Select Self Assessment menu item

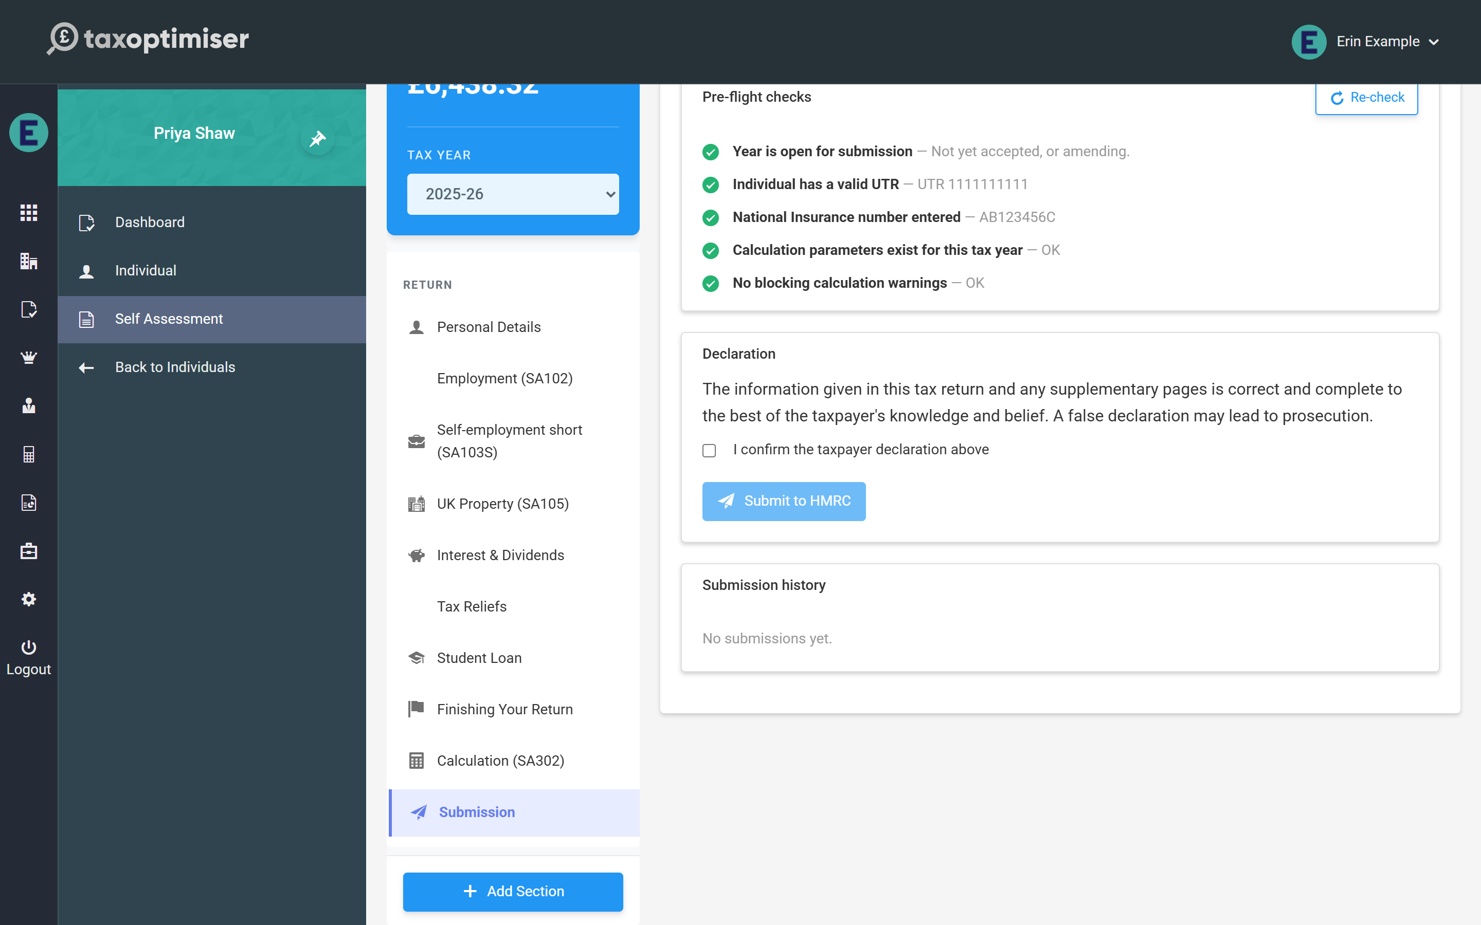click(x=212, y=319)
